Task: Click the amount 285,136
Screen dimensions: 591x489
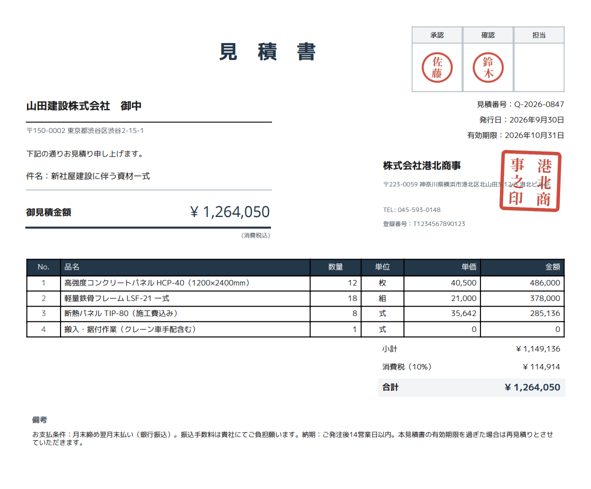Action: pos(545,313)
